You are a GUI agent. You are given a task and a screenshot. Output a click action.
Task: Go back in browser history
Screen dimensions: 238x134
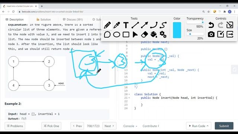(3, 12)
